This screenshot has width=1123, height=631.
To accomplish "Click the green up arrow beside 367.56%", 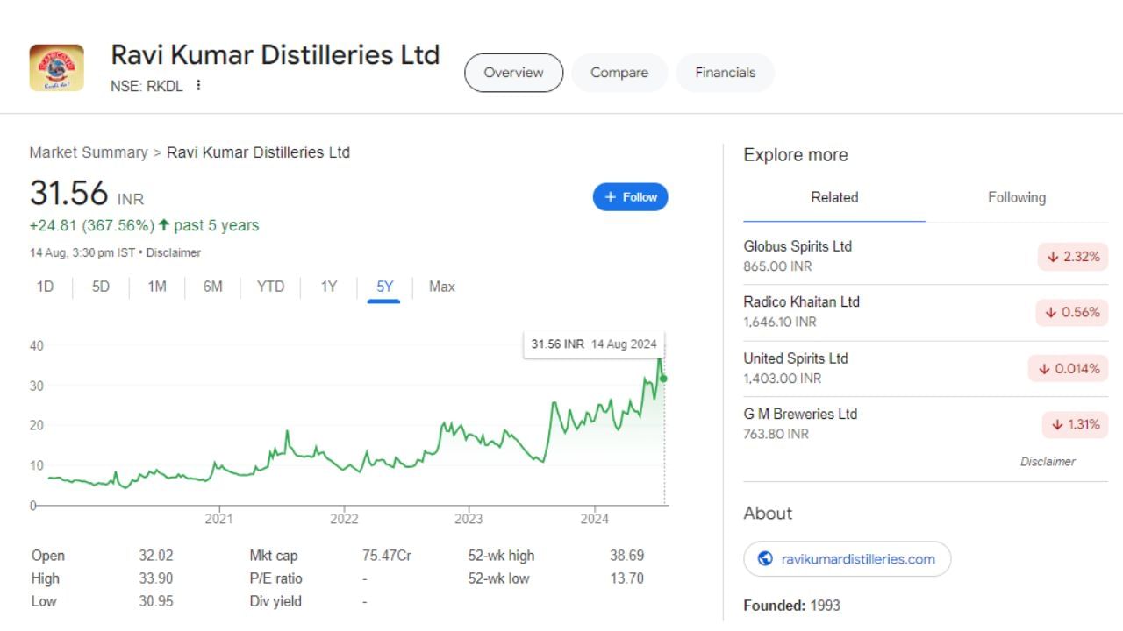I will tap(163, 224).
